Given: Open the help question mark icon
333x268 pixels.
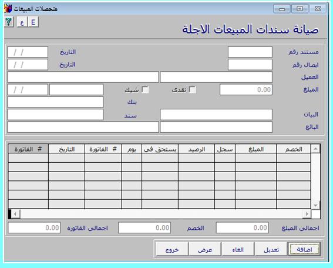Looking at the screenshot, I should pos(8,22).
